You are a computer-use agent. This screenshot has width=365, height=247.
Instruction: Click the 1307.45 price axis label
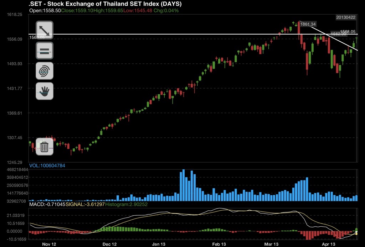pyautogui.click(x=14, y=138)
